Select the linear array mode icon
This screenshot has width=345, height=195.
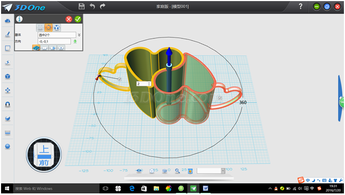point(40,28)
